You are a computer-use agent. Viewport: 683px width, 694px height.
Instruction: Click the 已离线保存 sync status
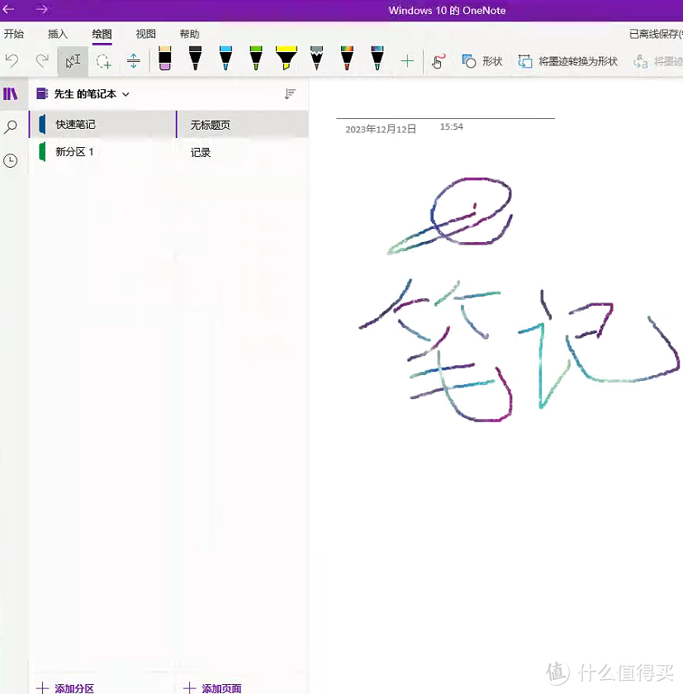[656, 34]
